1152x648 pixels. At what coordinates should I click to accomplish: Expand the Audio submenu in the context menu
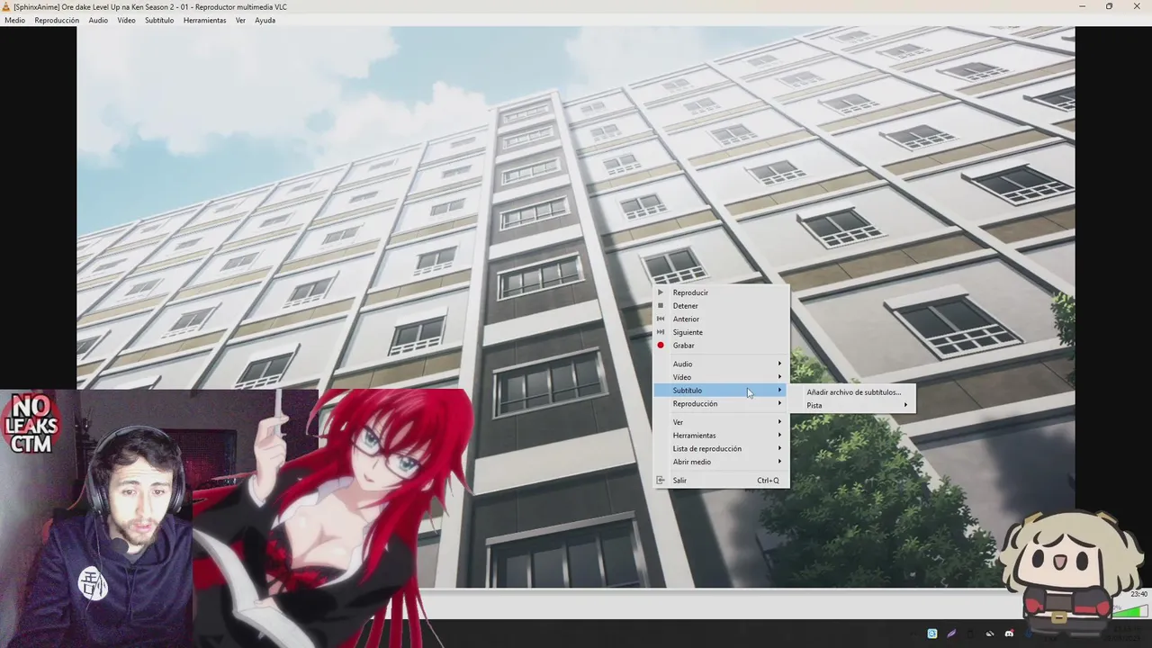[721, 364]
